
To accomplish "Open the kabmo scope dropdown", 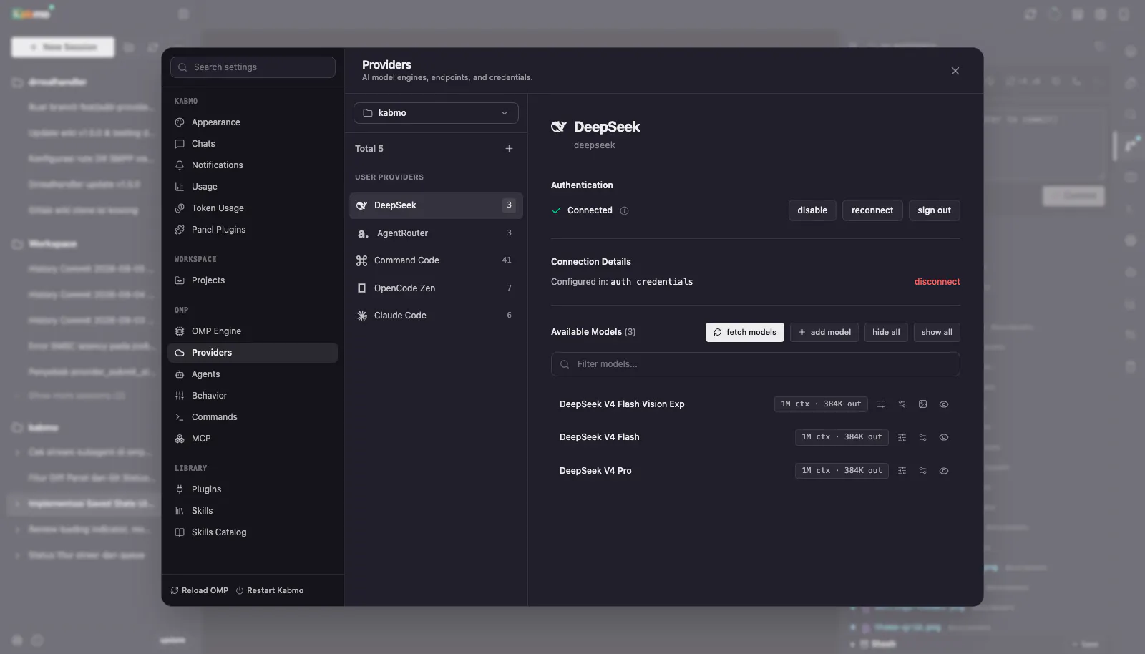I will 436,113.
